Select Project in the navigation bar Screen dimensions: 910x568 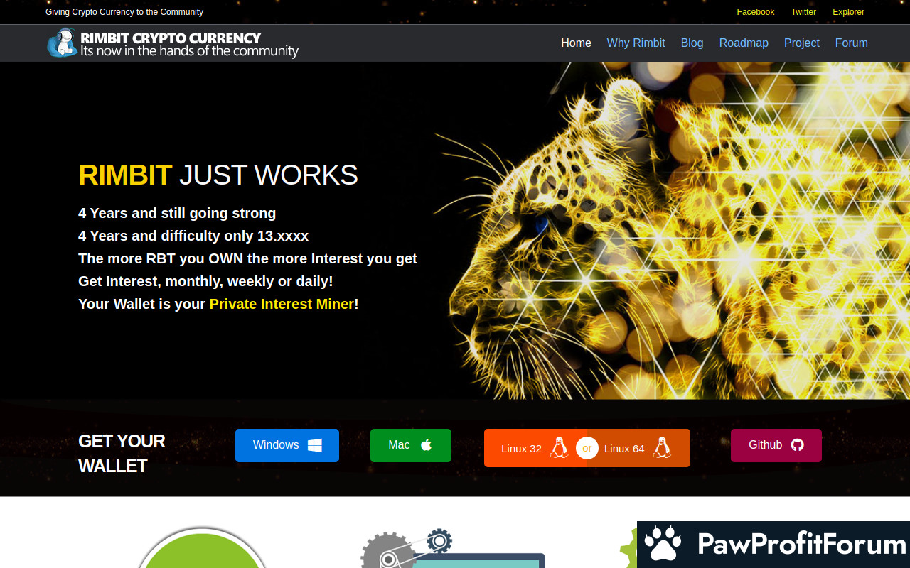(x=802, y=43)
